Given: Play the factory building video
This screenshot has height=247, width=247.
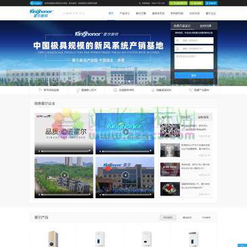Looking at the screenshot, I should (x=125, y=175).
